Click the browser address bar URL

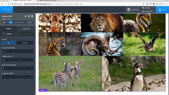click(53, 4)
